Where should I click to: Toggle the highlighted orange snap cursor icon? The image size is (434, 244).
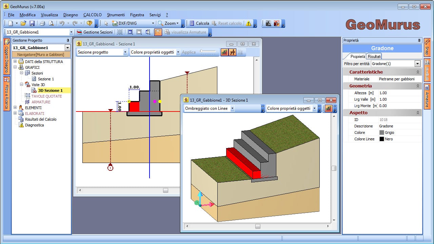[158, 32]
